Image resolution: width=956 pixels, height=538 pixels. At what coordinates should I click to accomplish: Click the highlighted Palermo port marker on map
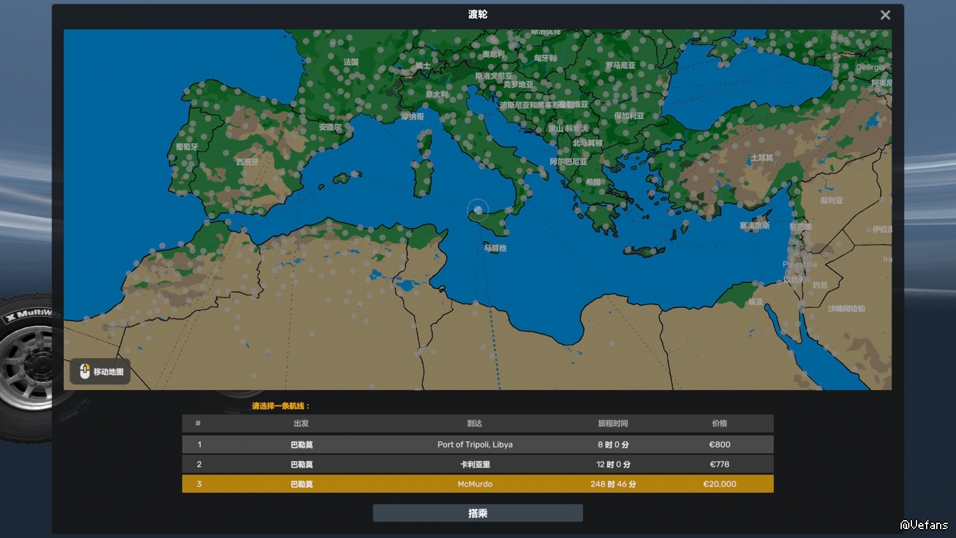point(478,210)
